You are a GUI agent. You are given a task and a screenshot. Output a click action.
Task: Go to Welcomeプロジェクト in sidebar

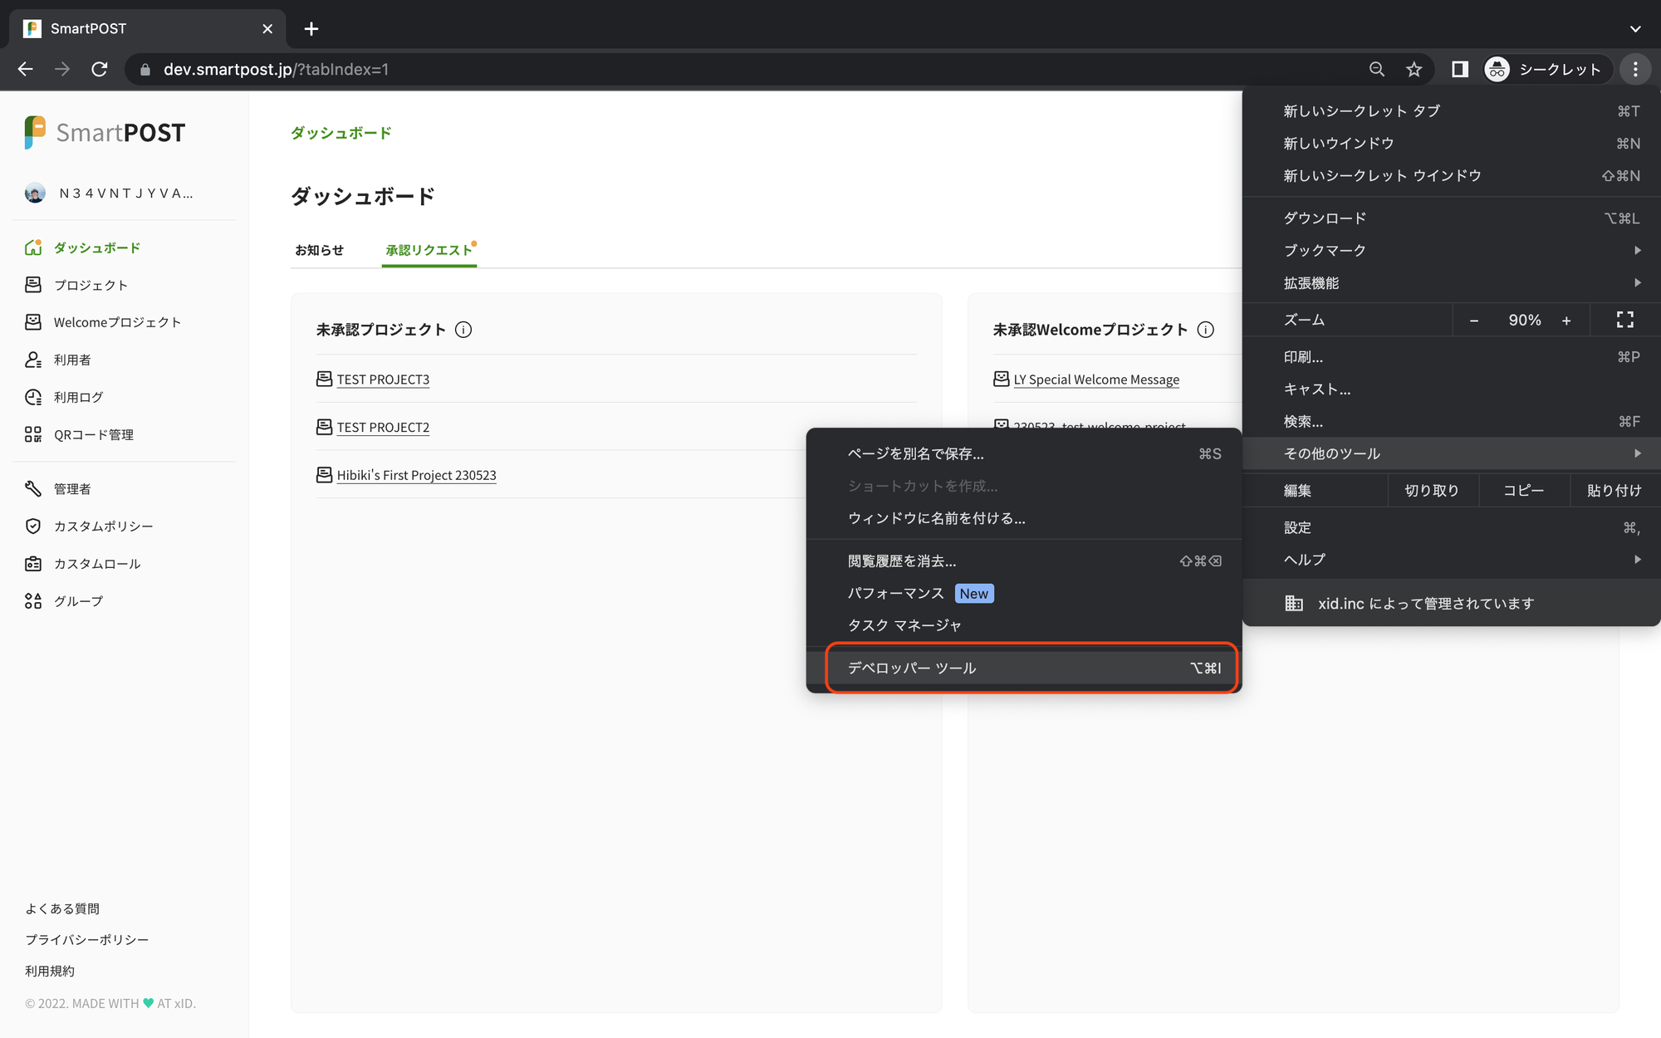pos(117,322)
